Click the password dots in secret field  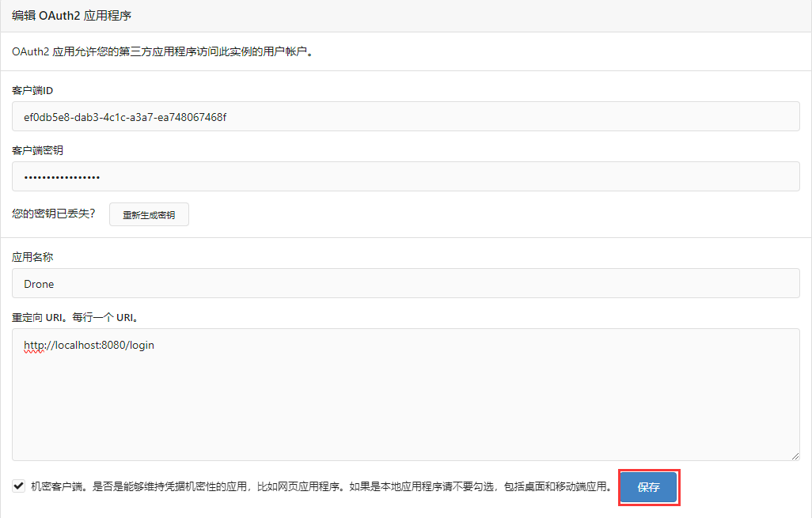coord(62,177)
